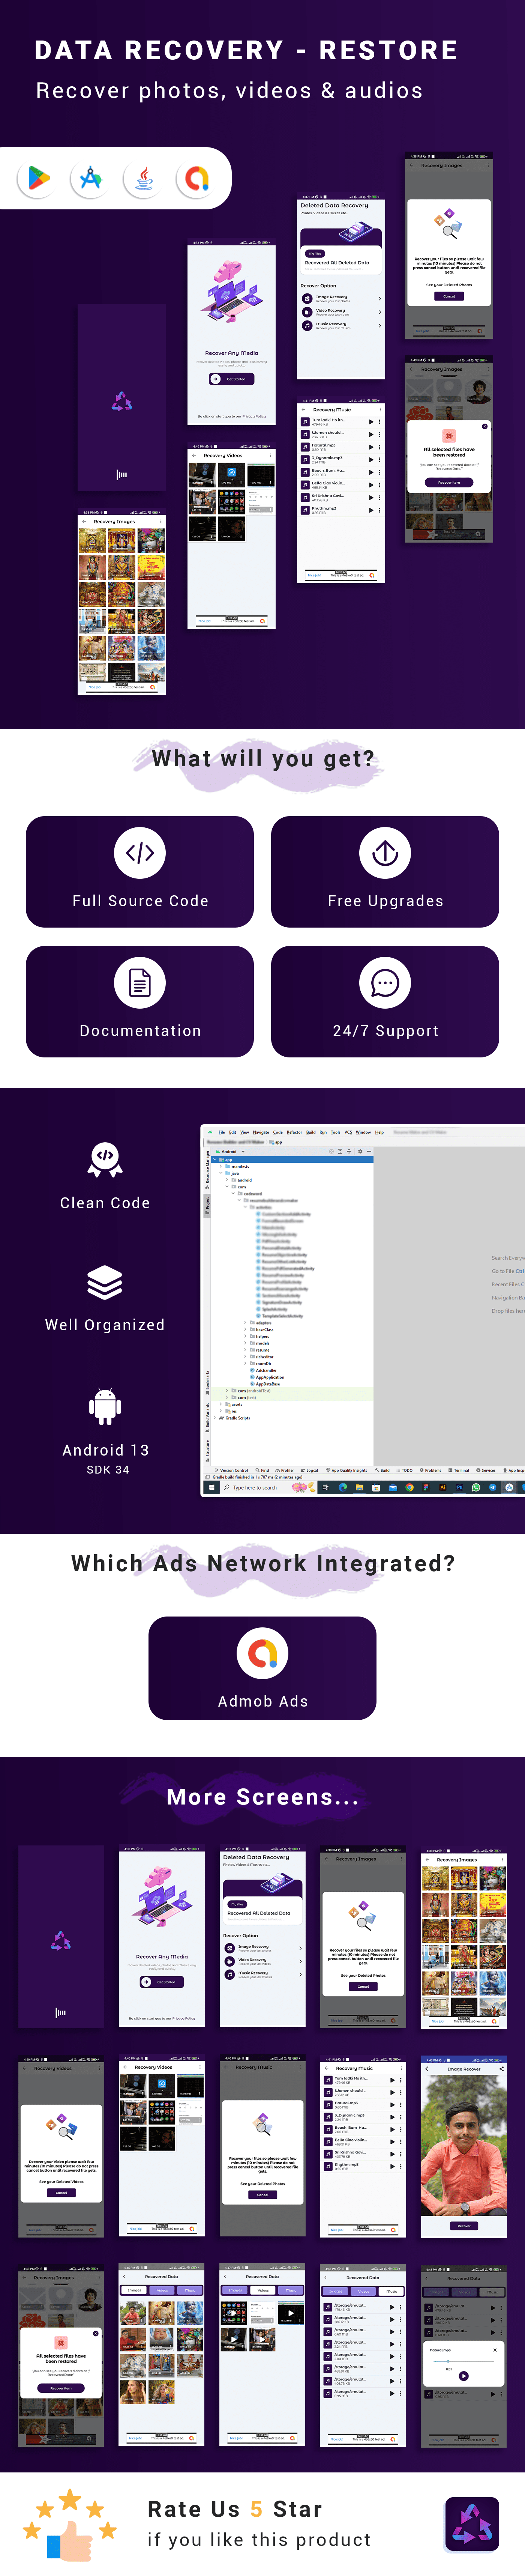This screenshot has width=525, height=2576.
Task: Click the 24/7 Support chat bubble icon
Action: tap(385, 983)
